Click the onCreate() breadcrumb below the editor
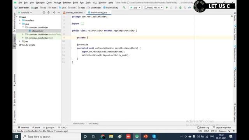The image size is (249, 140). 93,124
